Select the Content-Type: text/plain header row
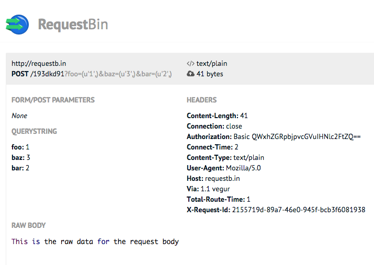The width and height of the screenshot is (374, 265). [x=225, y=157]
